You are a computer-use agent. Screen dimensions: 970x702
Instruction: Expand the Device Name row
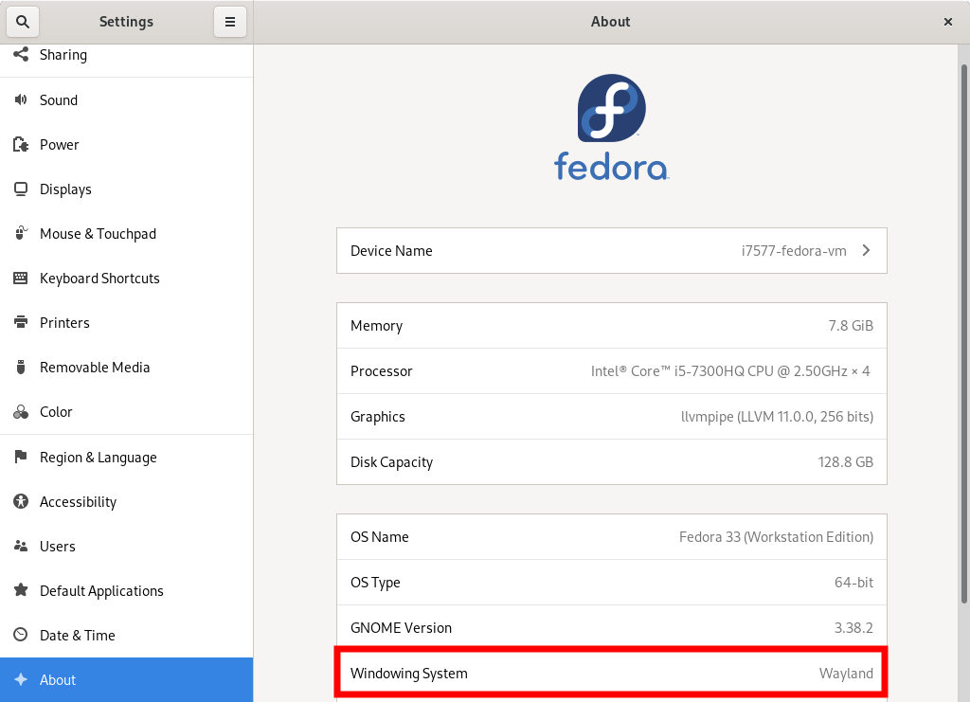[x=611, y=250]
